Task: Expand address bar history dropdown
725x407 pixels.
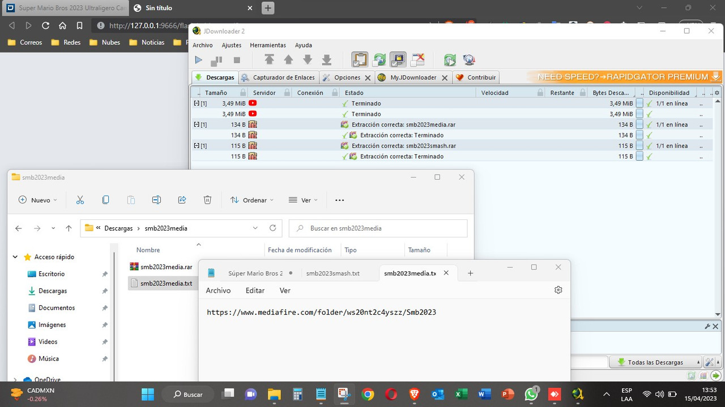Action: pyautogui.click(x=255, y=228)
